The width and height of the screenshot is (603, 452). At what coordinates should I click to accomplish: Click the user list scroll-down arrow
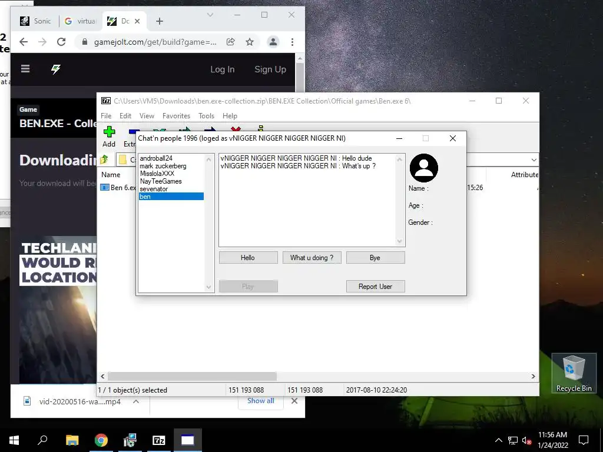(209, 287)
